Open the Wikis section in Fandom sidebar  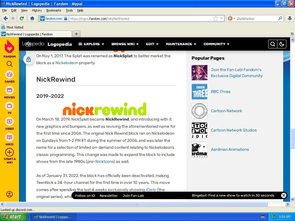10,140
